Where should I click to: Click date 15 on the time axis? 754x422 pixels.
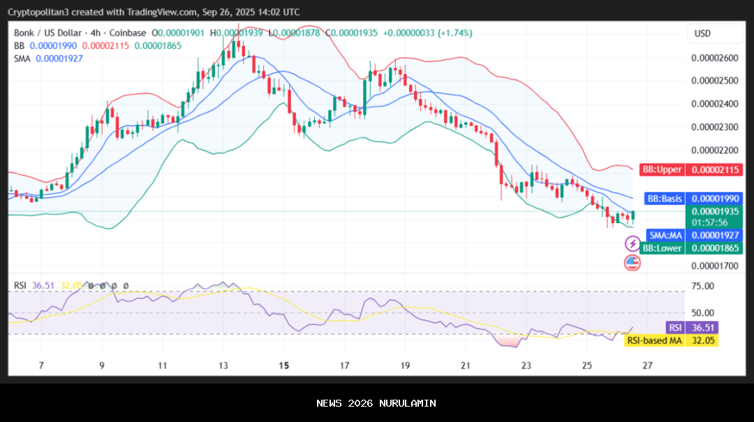[x=283, y=365]
